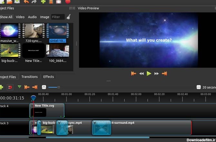Screen dimensions: 216x142
Task: Click the Video Preview frame
Action: click(x=147, y=40)
